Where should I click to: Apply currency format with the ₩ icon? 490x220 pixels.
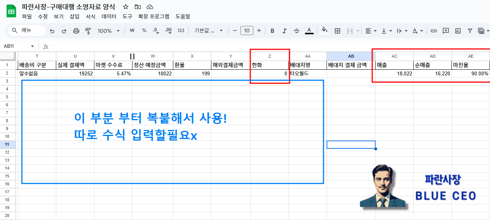pos(132,31)
